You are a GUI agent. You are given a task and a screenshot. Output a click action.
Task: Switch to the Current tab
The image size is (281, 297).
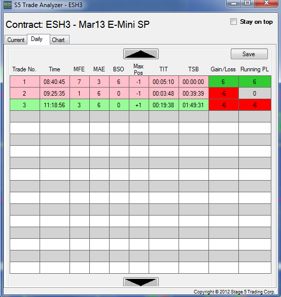[x=16, y=40]
